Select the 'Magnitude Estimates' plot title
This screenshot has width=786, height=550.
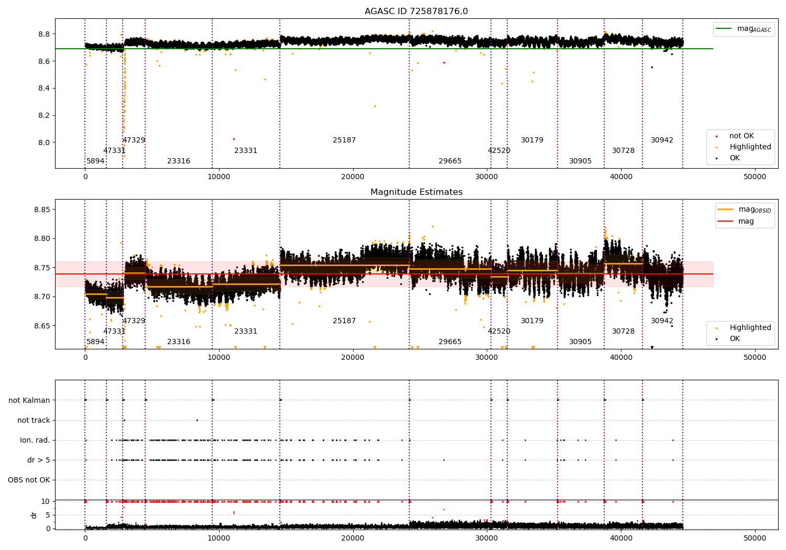pyautogui.click(x=416, y=192)
